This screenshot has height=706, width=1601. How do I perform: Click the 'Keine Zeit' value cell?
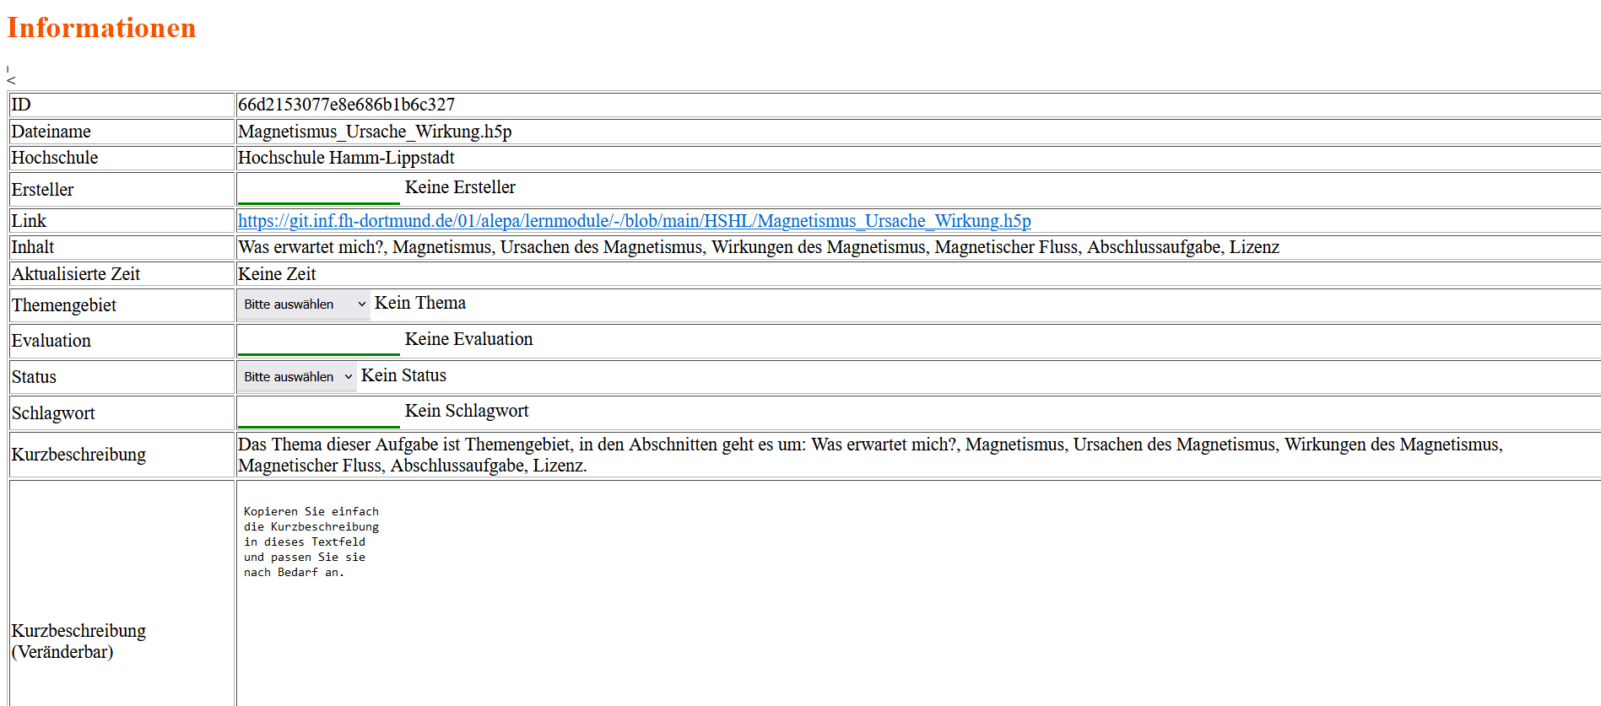coord(277,274)
